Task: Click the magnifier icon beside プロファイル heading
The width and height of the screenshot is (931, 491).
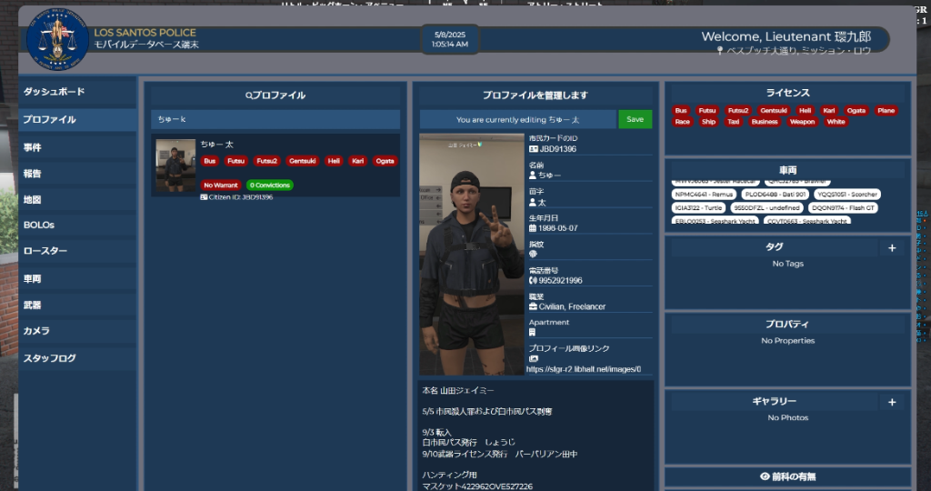Action: [x=249, y=95]
